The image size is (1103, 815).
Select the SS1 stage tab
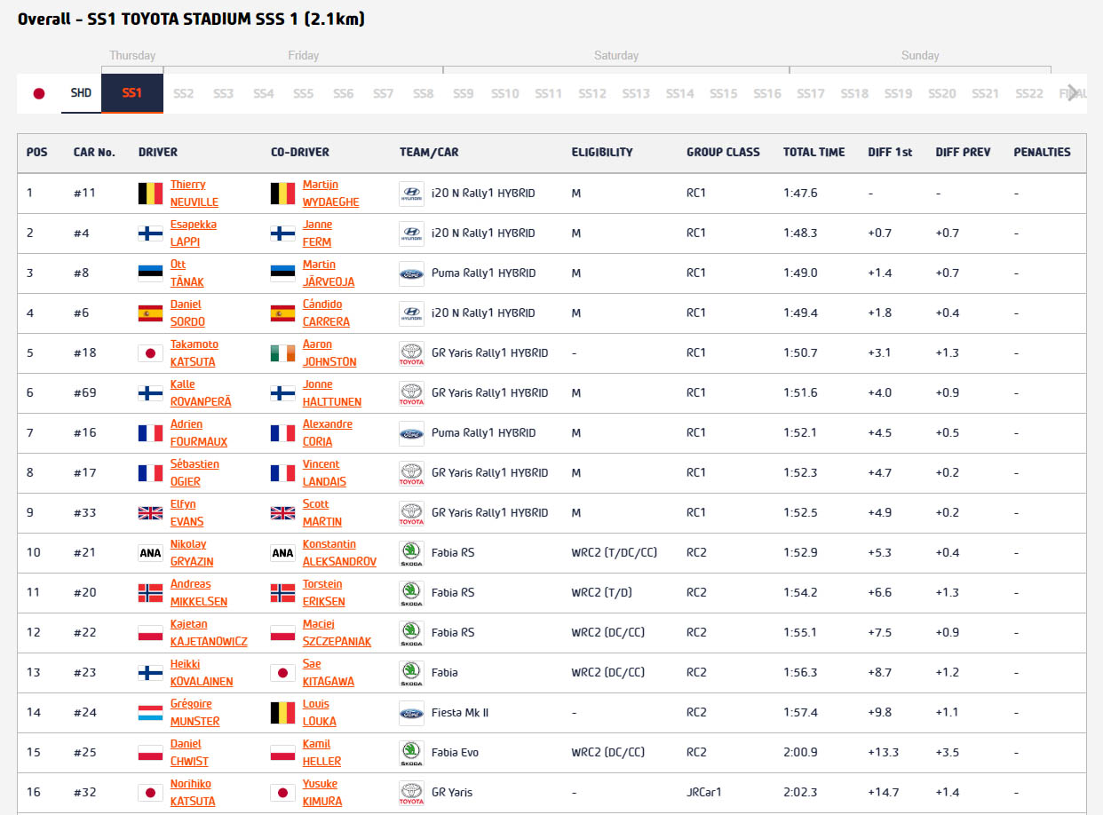pos(132,93)
